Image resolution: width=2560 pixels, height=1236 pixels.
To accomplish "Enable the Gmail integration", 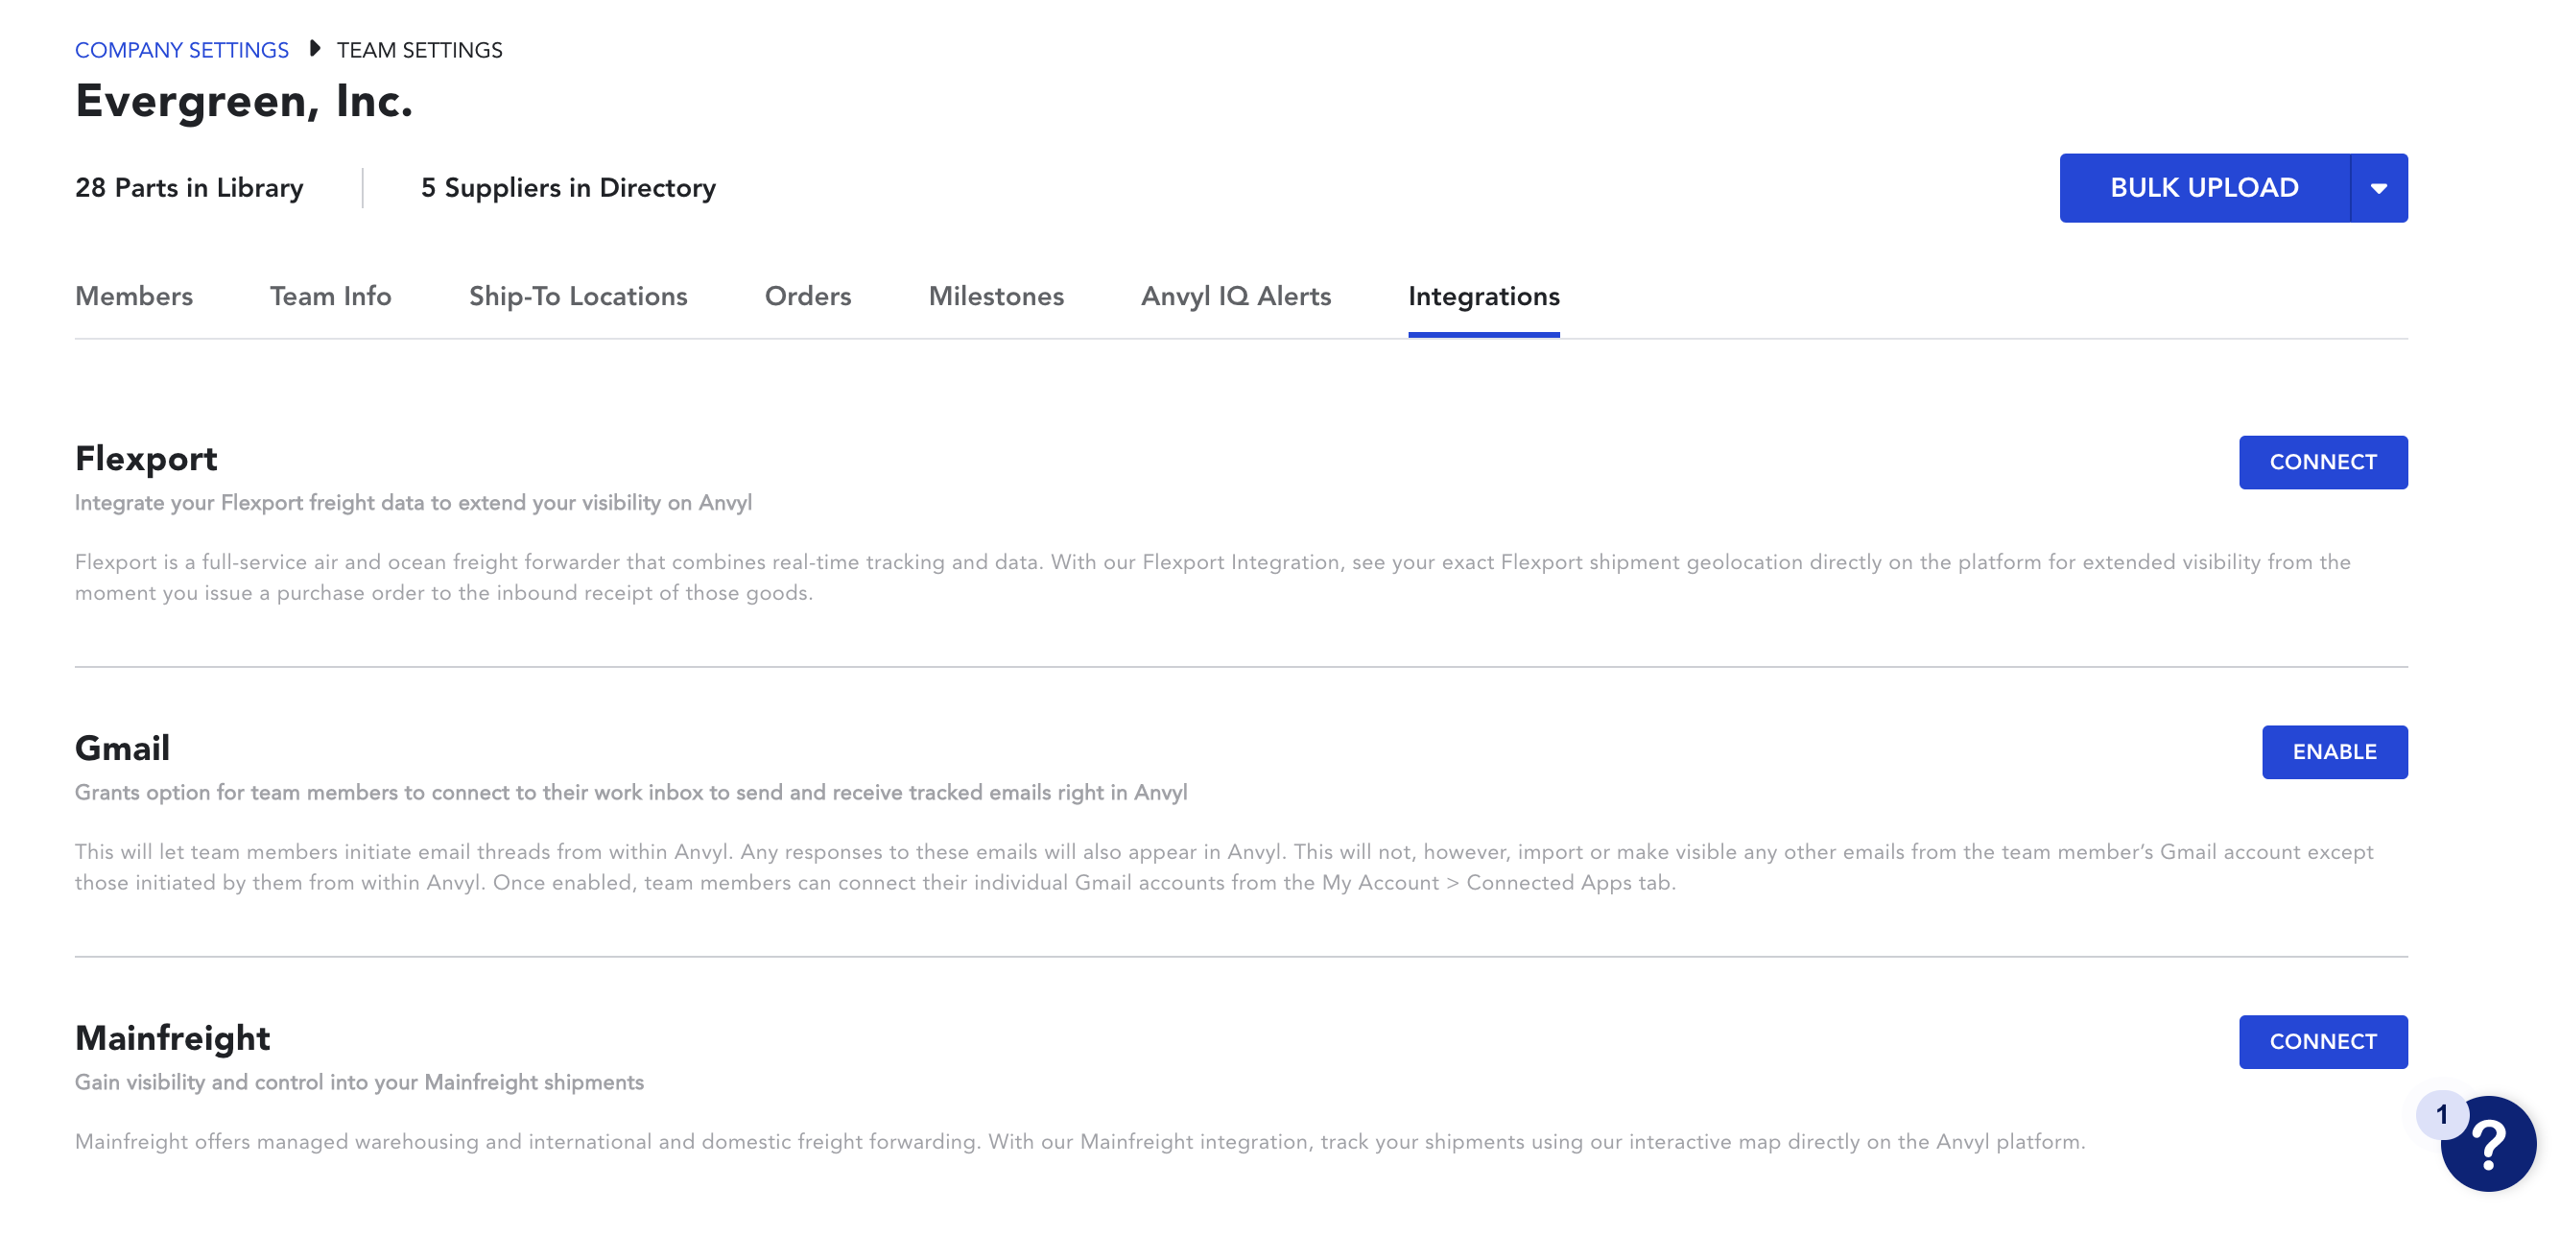I will pos(2335,752).
